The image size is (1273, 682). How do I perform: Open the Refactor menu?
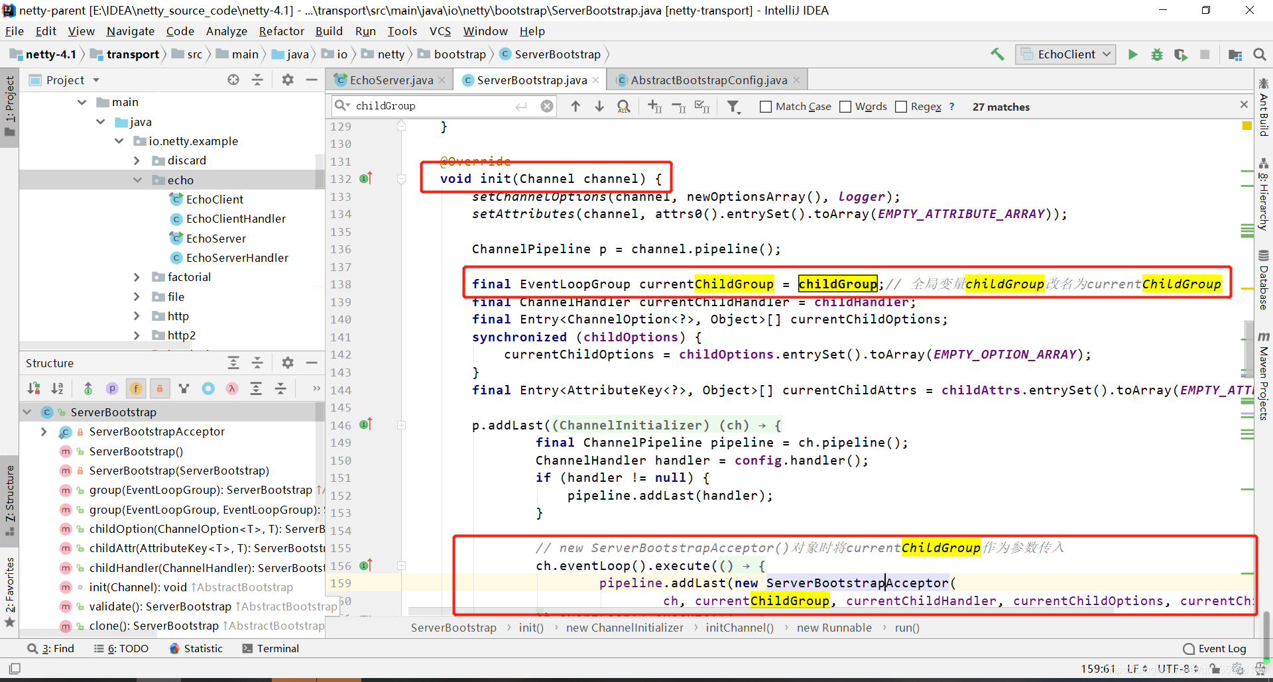coord(281,31)
